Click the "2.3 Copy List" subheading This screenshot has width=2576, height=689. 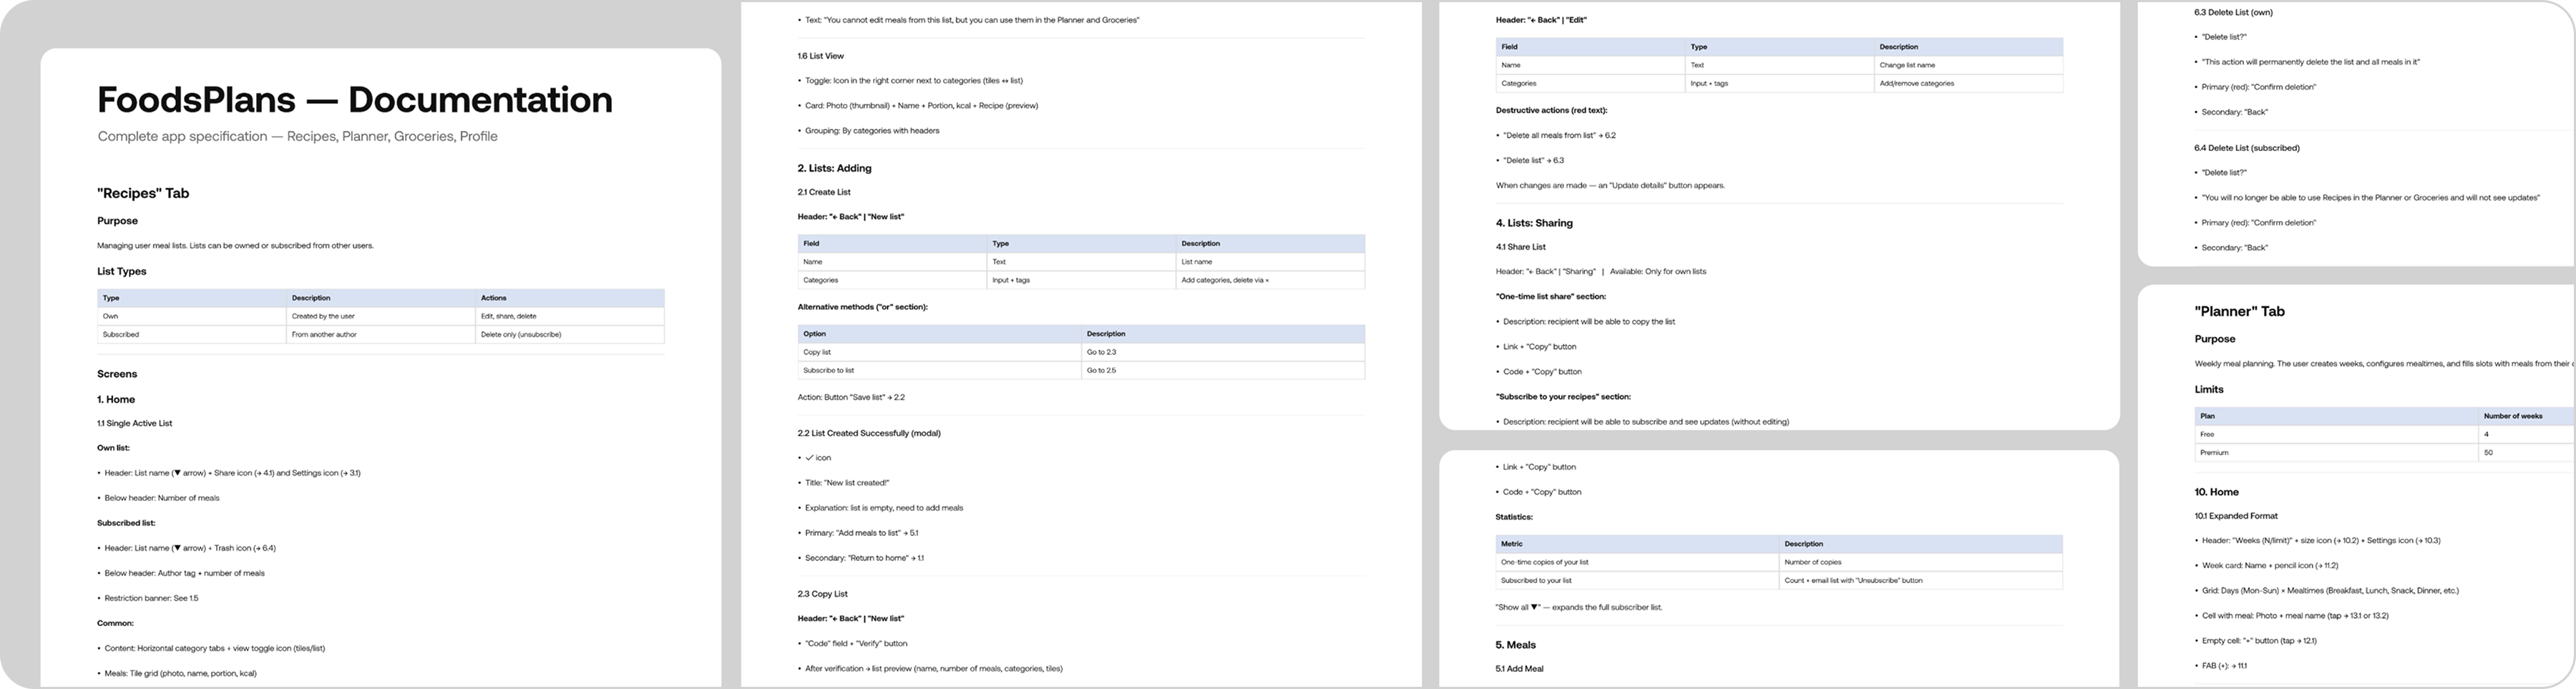(x=822, y=594)
